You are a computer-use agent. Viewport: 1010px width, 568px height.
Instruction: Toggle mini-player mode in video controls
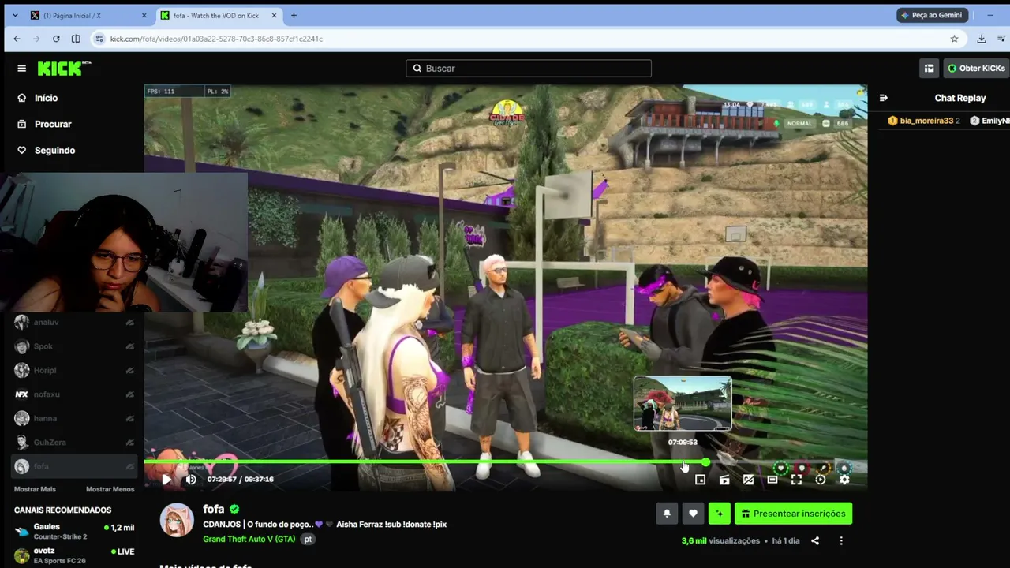click(x=700, y=479)
